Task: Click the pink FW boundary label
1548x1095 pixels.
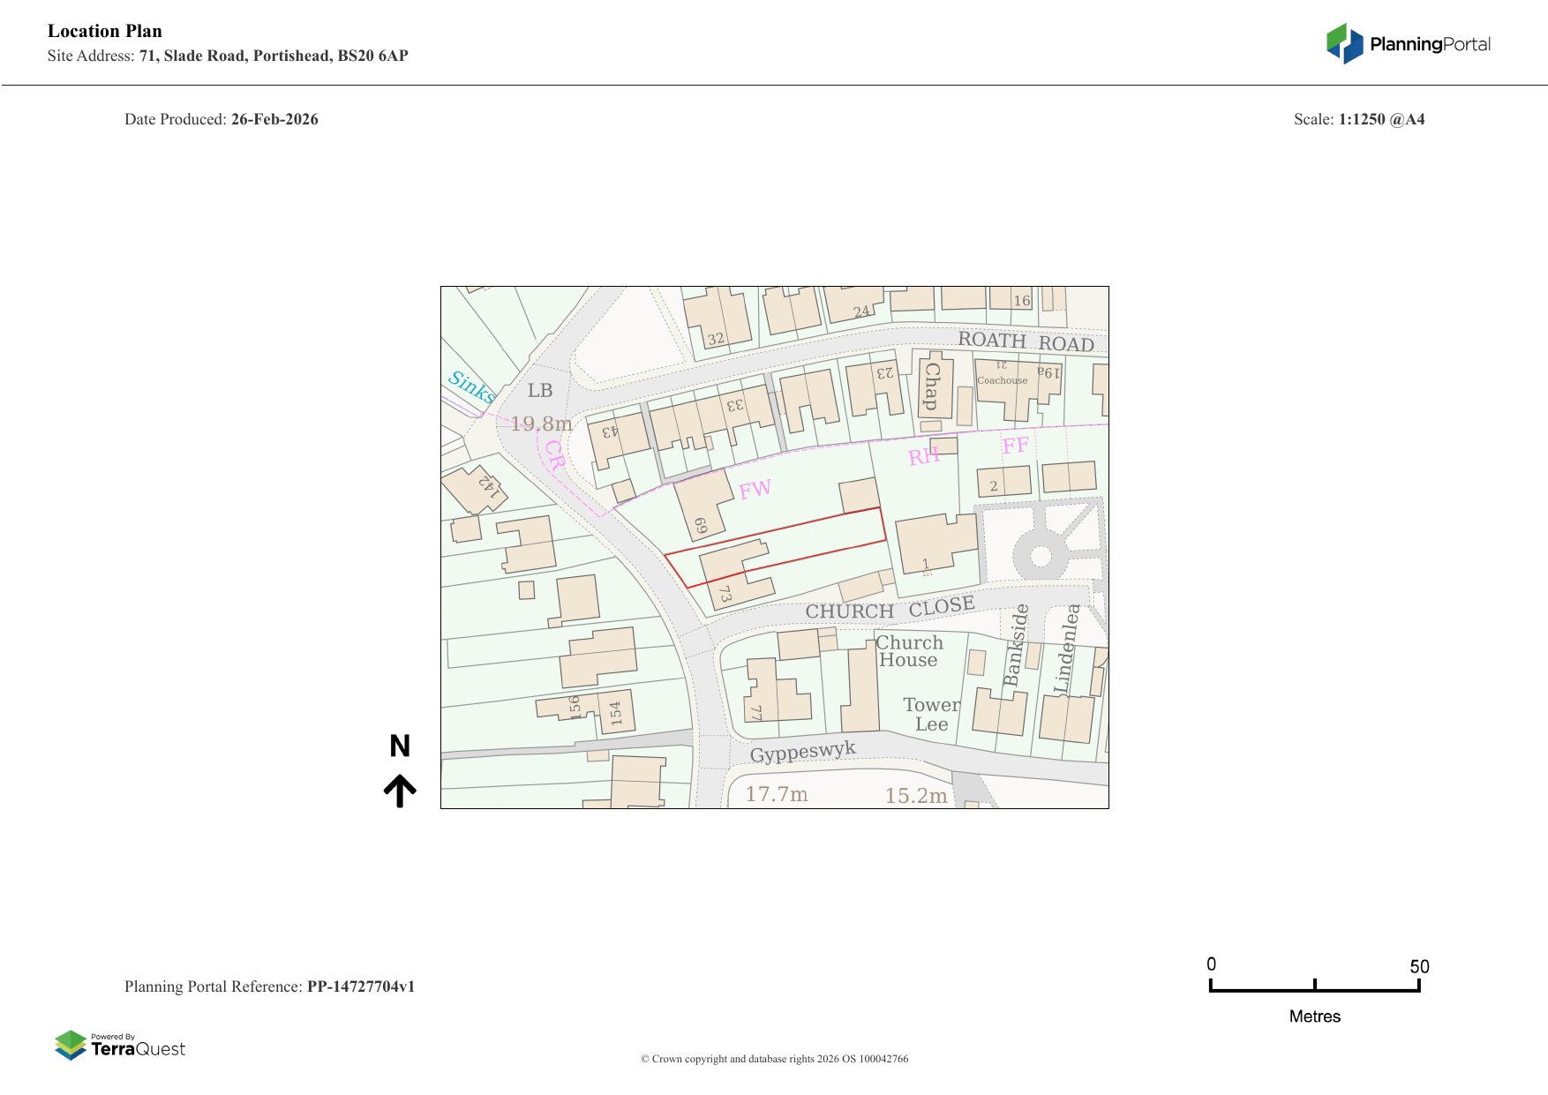Action: 755,490
